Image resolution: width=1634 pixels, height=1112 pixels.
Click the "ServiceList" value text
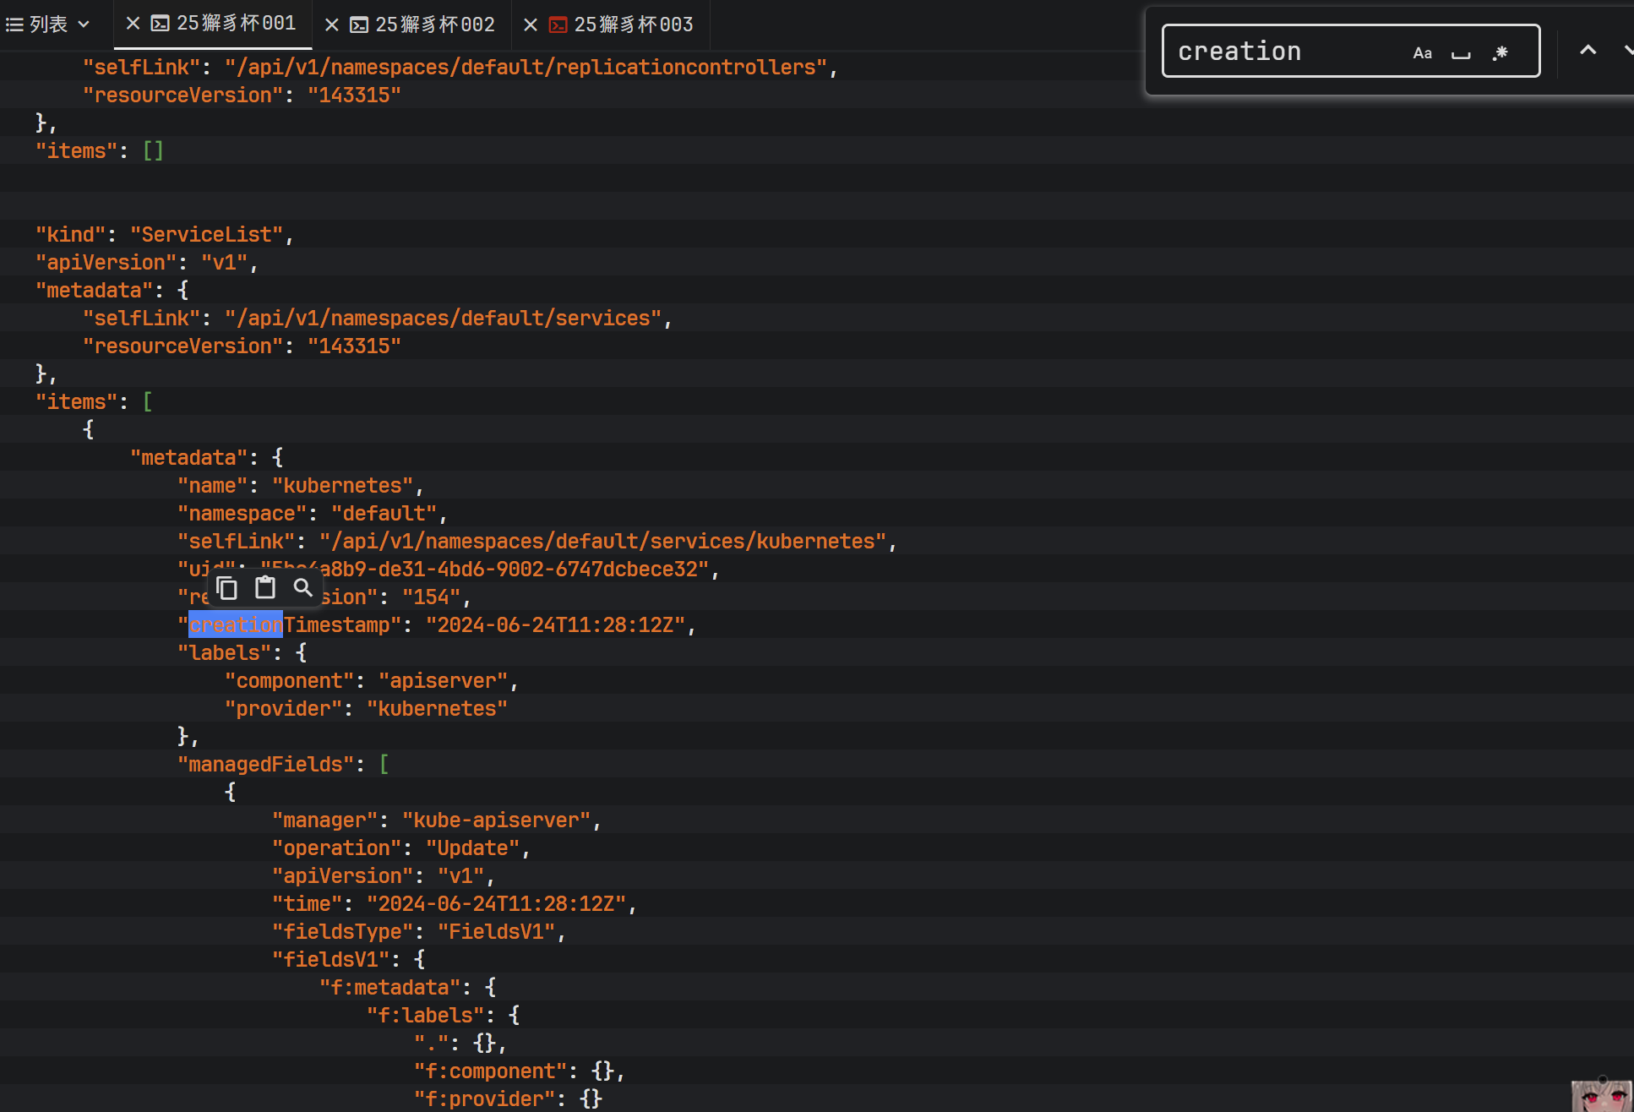tap(206, 234)
